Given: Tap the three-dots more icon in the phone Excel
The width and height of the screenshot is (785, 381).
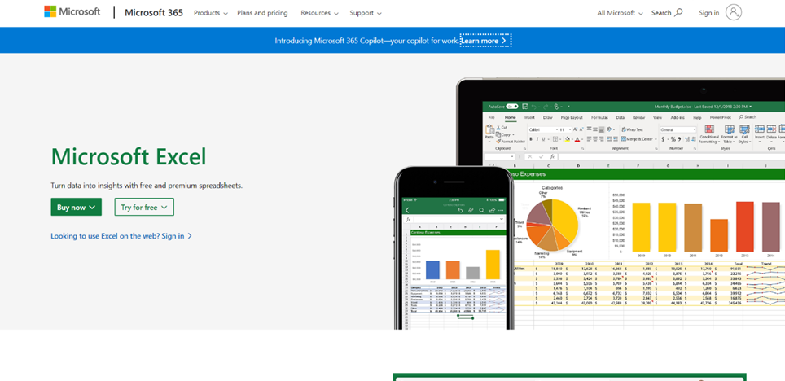Looking at the screenshot, I should point(501,210).
